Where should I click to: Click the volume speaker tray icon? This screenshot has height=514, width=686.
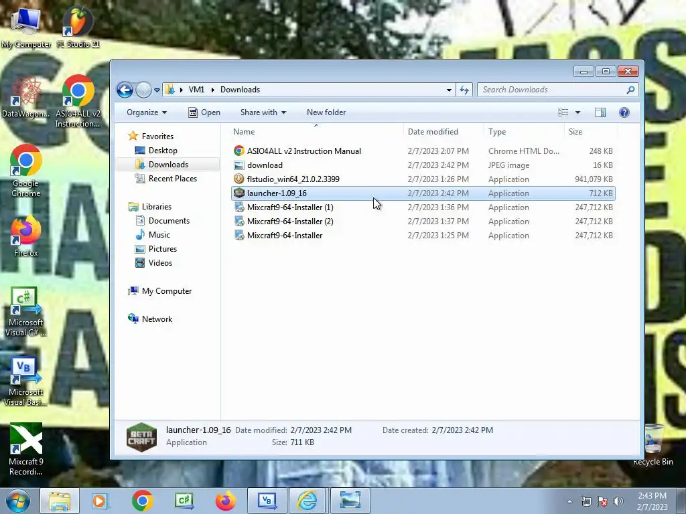618,502
